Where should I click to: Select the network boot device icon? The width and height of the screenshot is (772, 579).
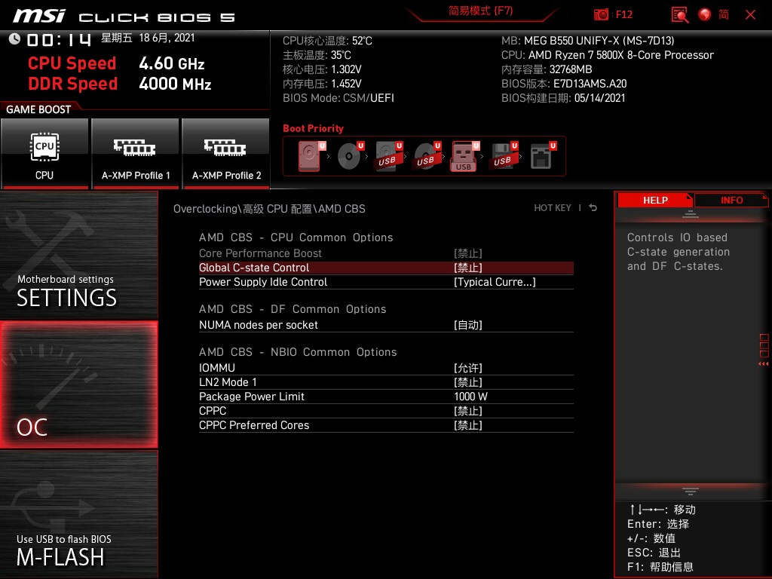click(541, 156)
